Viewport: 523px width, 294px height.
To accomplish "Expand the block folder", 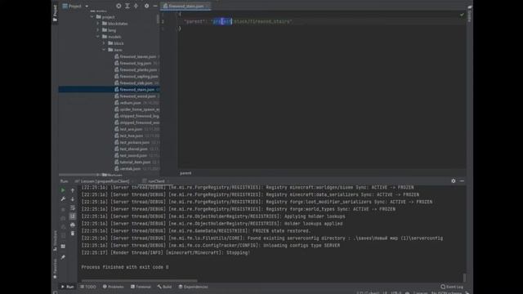I will click(104, 43).
